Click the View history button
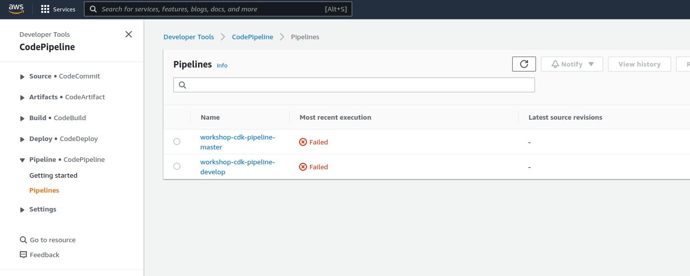The image size is (690, 276). (639, 64)
